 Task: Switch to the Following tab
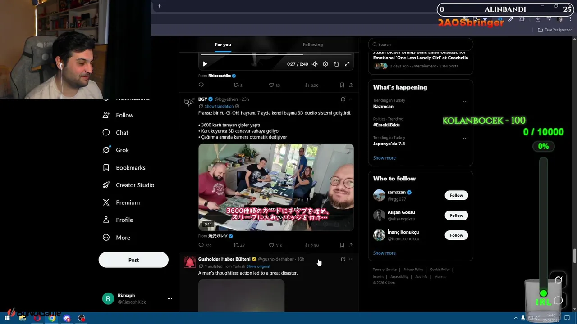pyautogui.click(x=313, y=45)
